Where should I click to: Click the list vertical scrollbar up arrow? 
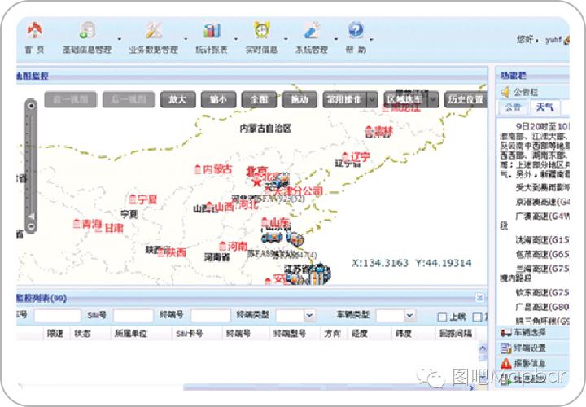pos(483,348)
